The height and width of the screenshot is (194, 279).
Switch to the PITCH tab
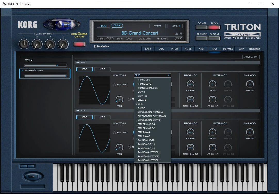pyautogui.click(x=175, y=49)
